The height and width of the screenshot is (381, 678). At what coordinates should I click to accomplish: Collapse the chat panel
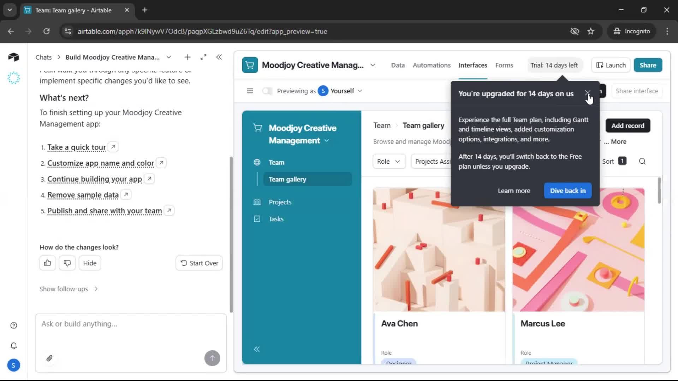[x=219, y=57]
